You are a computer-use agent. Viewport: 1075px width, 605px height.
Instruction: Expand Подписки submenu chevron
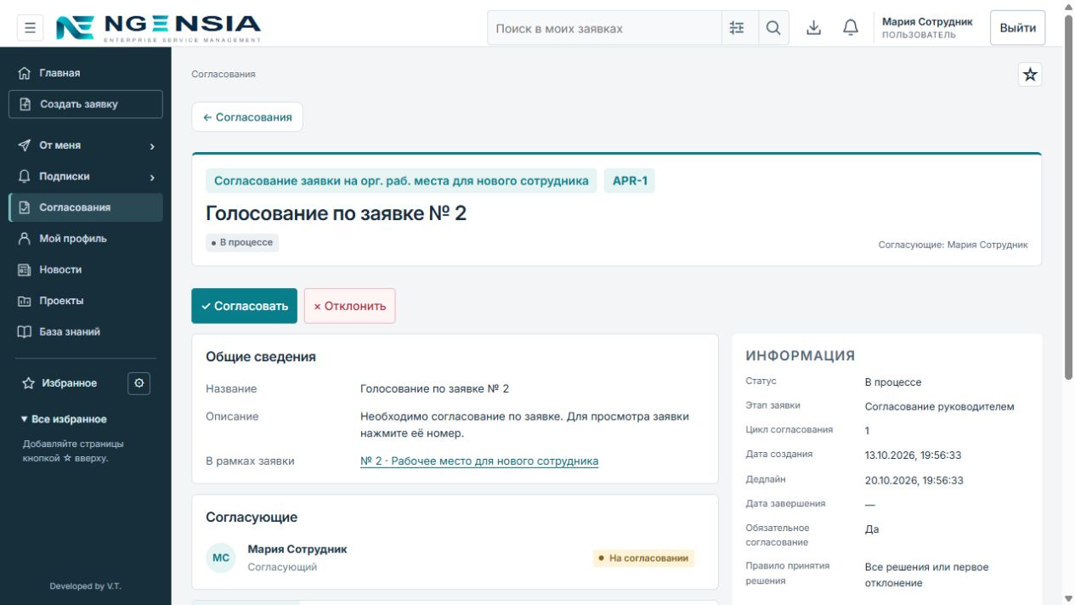coord(152,178)
